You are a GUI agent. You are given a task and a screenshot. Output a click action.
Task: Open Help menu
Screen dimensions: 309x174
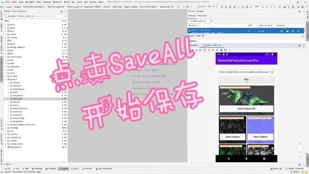pos(101,2)
